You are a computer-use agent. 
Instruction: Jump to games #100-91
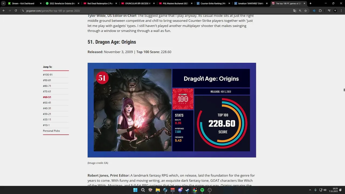click(48, 75)
